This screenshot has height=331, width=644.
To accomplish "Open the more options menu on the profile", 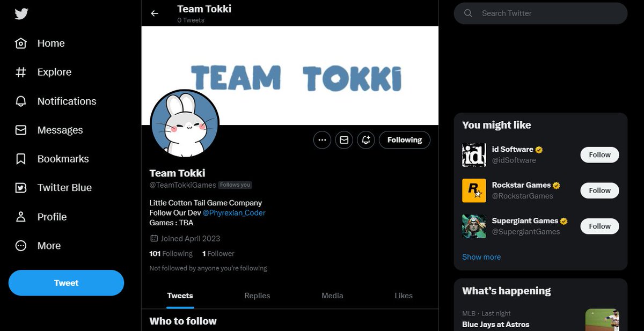I will coord(322,139).
